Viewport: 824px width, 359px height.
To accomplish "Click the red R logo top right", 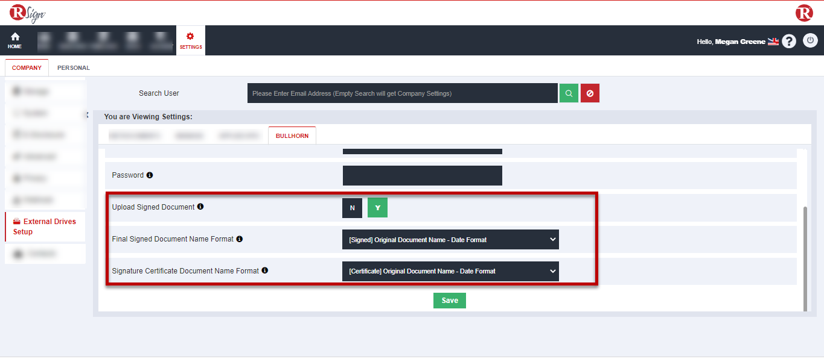I will 805,12.
